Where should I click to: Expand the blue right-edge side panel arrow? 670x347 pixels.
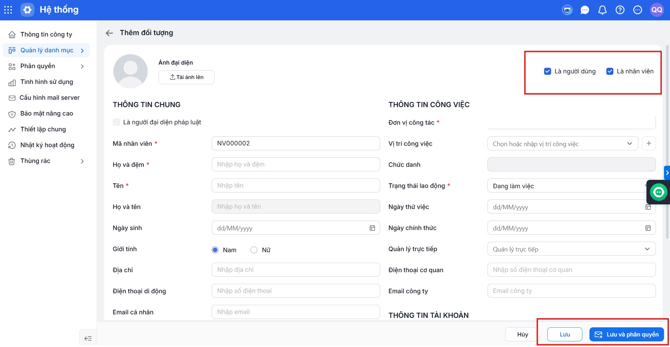point(667,173)
